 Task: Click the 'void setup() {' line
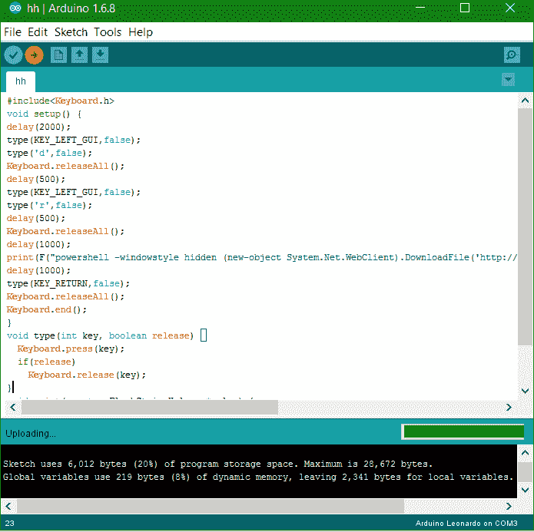[x=44, y=114]
